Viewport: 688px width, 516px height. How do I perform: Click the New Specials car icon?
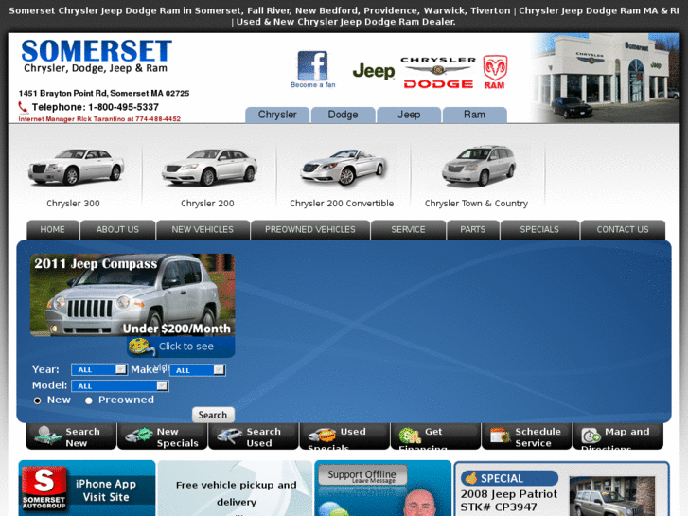tap(139, 435)
